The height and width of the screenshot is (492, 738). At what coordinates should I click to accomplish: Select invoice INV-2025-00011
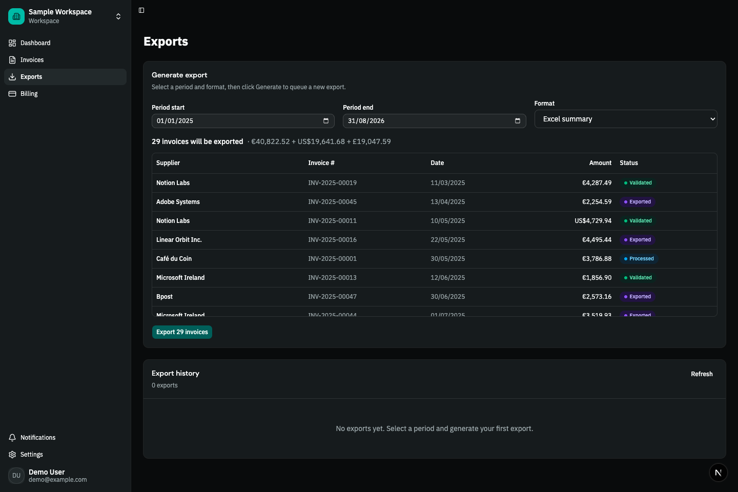coord(332,221)
